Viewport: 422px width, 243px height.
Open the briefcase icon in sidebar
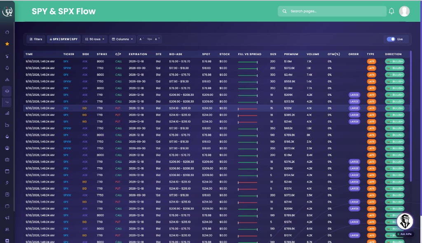pos(7,160)
